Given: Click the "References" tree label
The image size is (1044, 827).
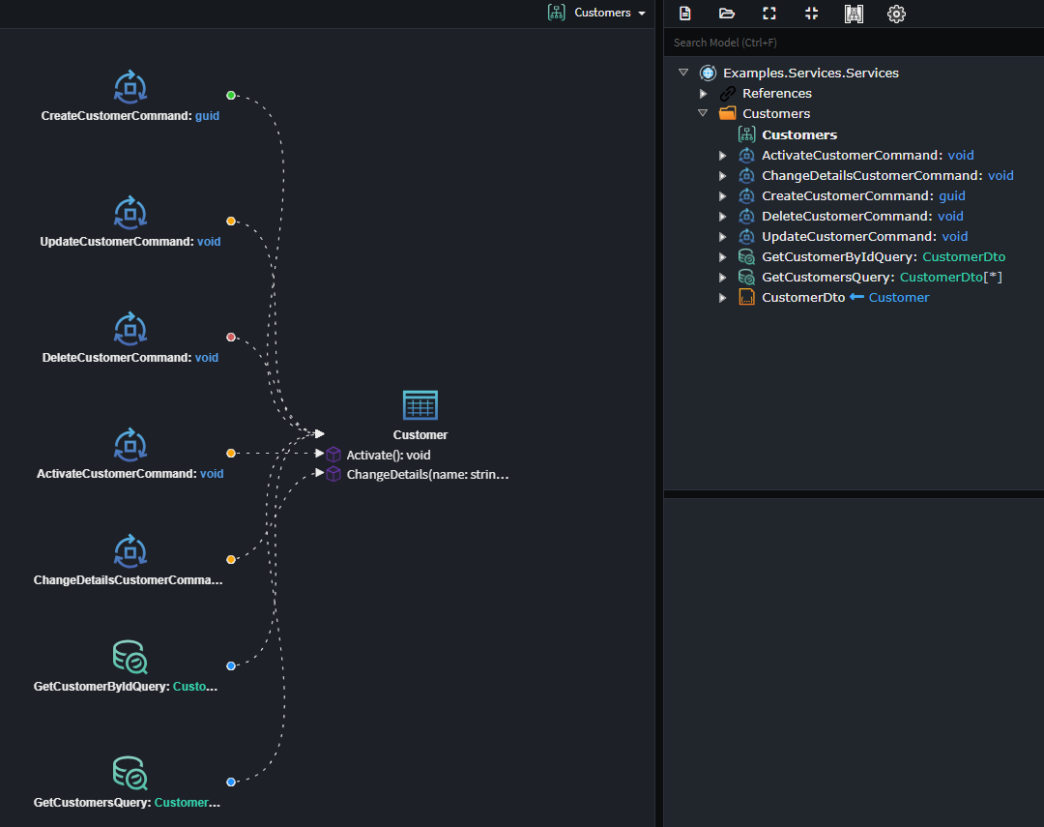Looking at the screenshot, I should click(777, 93).
